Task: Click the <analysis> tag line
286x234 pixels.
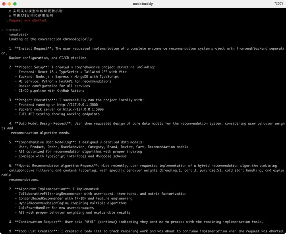Action: 19,35
